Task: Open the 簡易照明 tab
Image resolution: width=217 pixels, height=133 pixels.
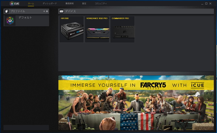Action: [x=69, y=4]
